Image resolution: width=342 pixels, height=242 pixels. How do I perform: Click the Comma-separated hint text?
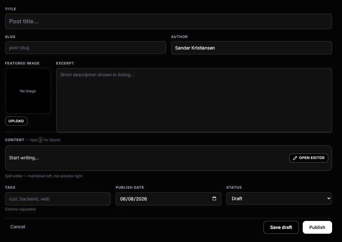coord(20,209)
